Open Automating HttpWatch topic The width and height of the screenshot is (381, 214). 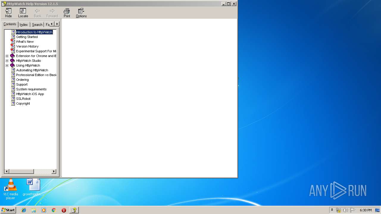click(32, 70)
